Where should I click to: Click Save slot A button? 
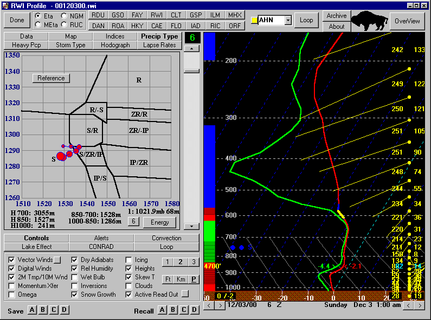pos(32,310)
